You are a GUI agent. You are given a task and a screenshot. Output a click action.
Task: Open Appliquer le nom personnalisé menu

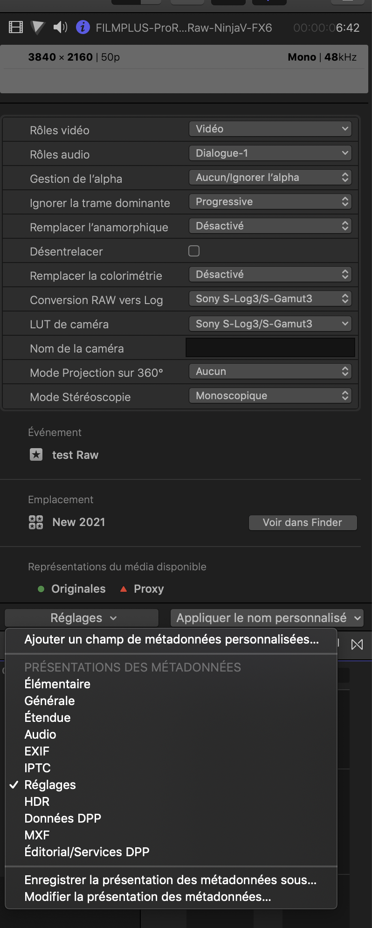pyautogui.click(x=267, y=618)
